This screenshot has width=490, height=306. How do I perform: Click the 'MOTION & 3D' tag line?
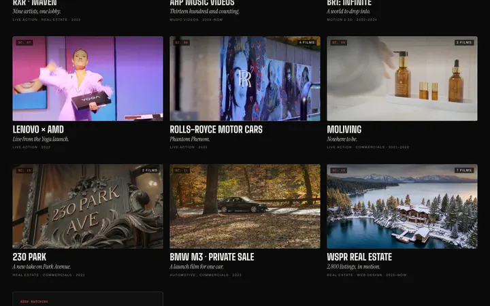coord(352,20)
